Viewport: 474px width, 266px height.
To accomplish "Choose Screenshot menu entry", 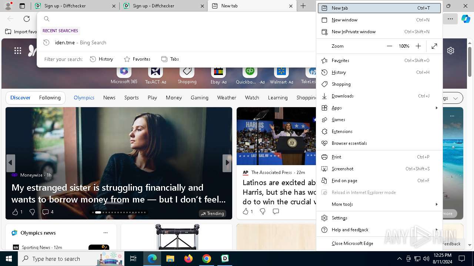I will [x=379, y=169].
